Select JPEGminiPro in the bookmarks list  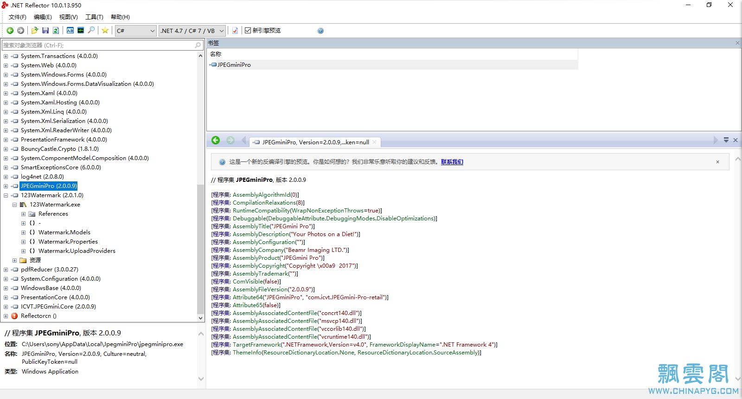tap(234, 65)
